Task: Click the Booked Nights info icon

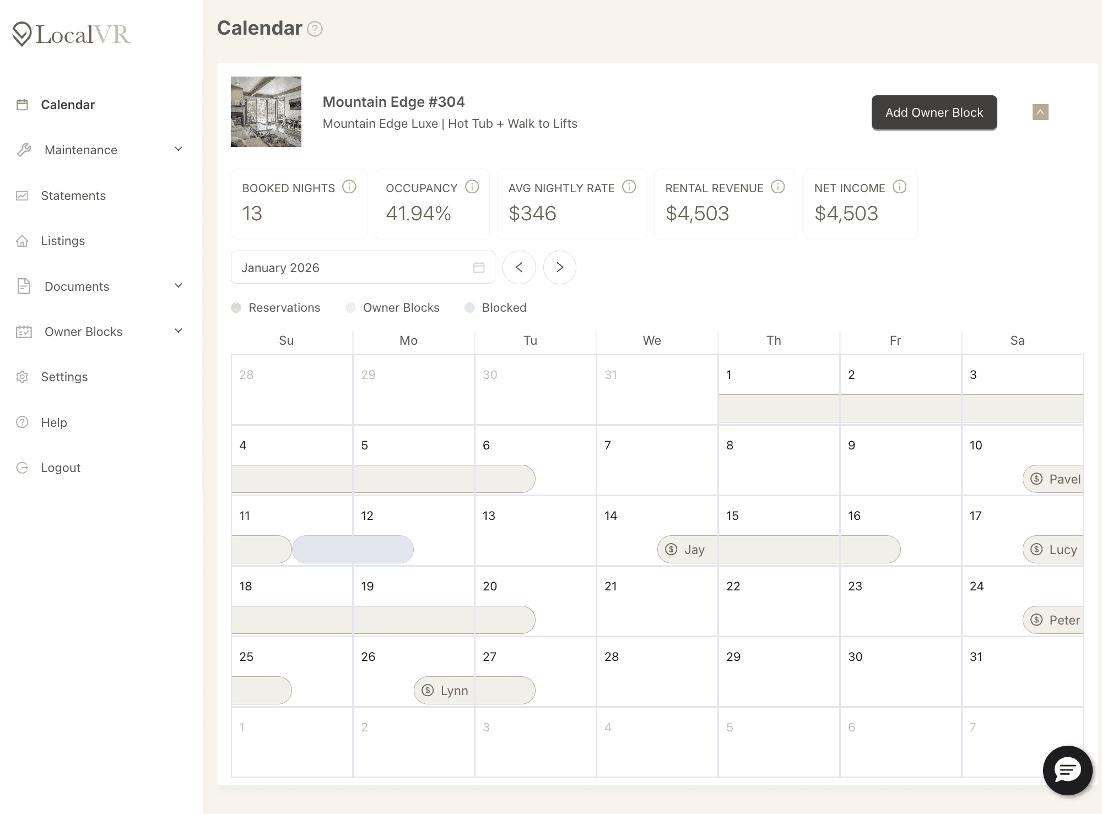Action: tap(349, 187)
